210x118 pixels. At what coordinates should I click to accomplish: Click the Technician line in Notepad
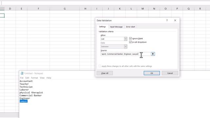click(x=26, y=87)
